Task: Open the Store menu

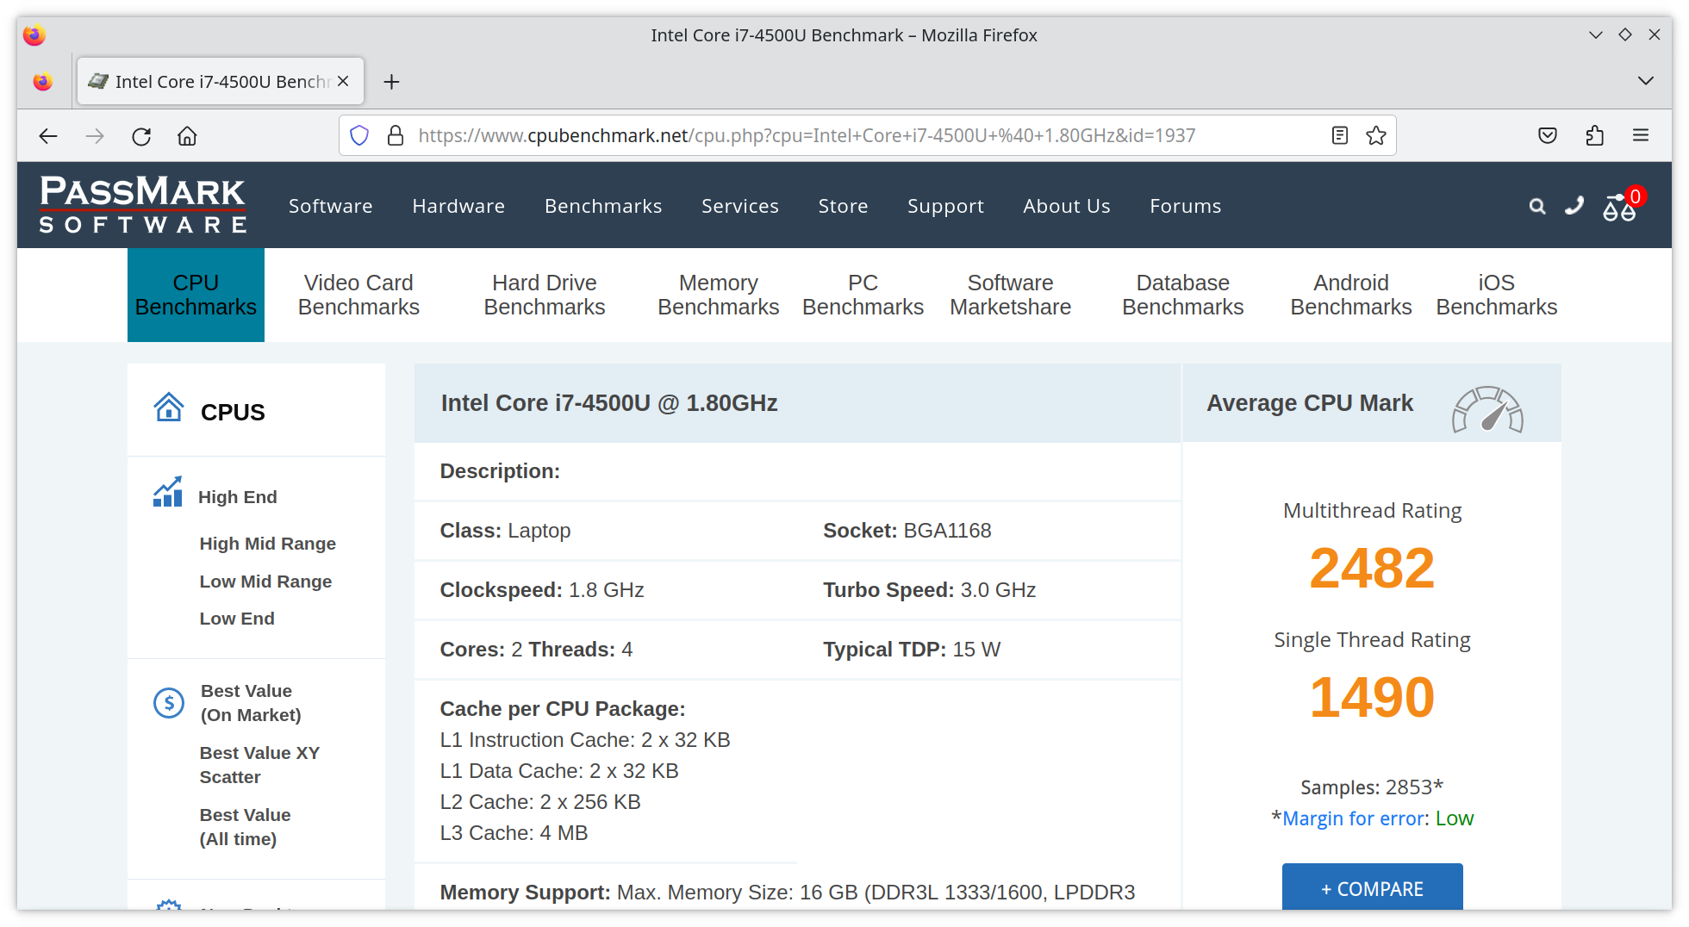Action: 843,206
